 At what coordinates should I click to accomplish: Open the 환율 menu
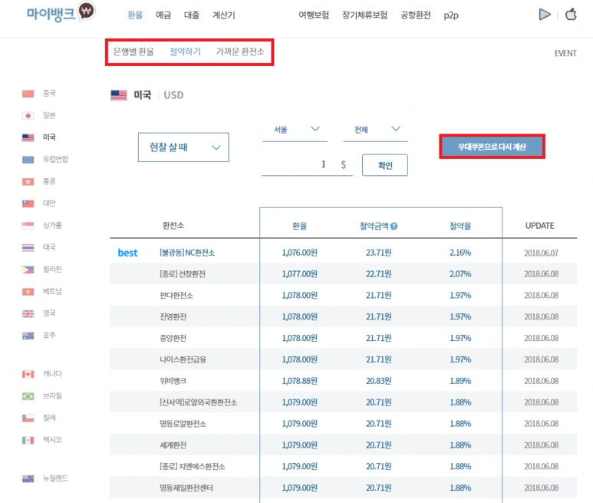click(135, 15)
